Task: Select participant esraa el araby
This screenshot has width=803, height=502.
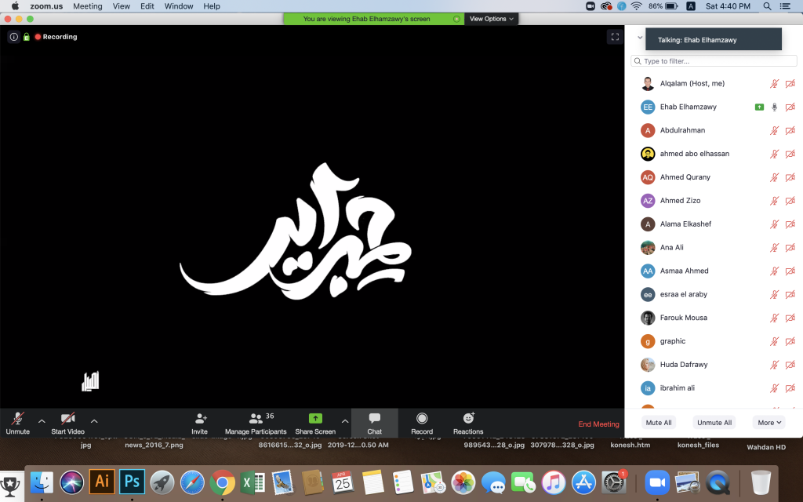Action: point(714,295)
